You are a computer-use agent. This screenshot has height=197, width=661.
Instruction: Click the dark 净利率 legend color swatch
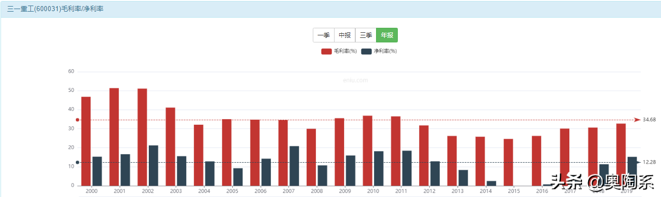coord(366,52)
